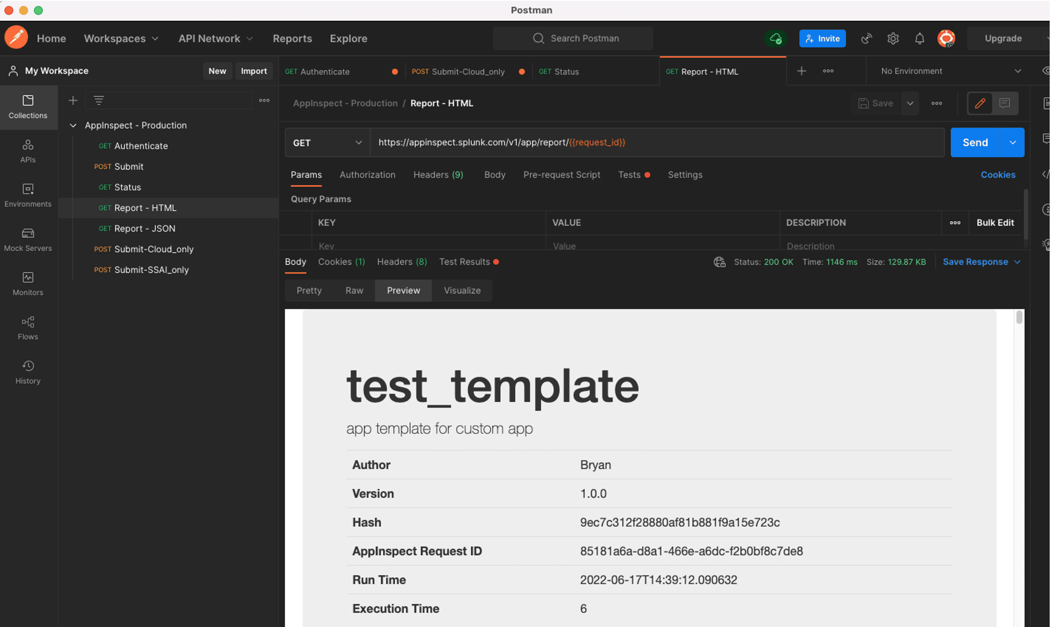Click the Upgrade button
Screen dimensions: 1051x627
click(x=1003, y=38)
